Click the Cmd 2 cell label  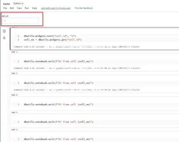pyautogui.click(x=14, y=52)
